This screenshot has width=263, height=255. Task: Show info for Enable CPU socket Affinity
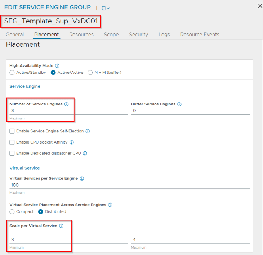(x=72, y=142)
